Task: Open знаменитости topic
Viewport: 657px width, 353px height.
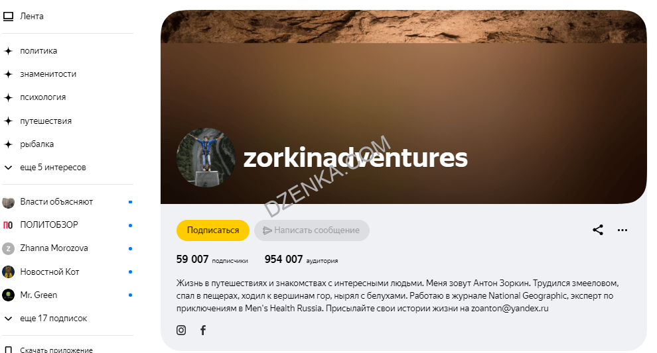Action: coord(48,74)
